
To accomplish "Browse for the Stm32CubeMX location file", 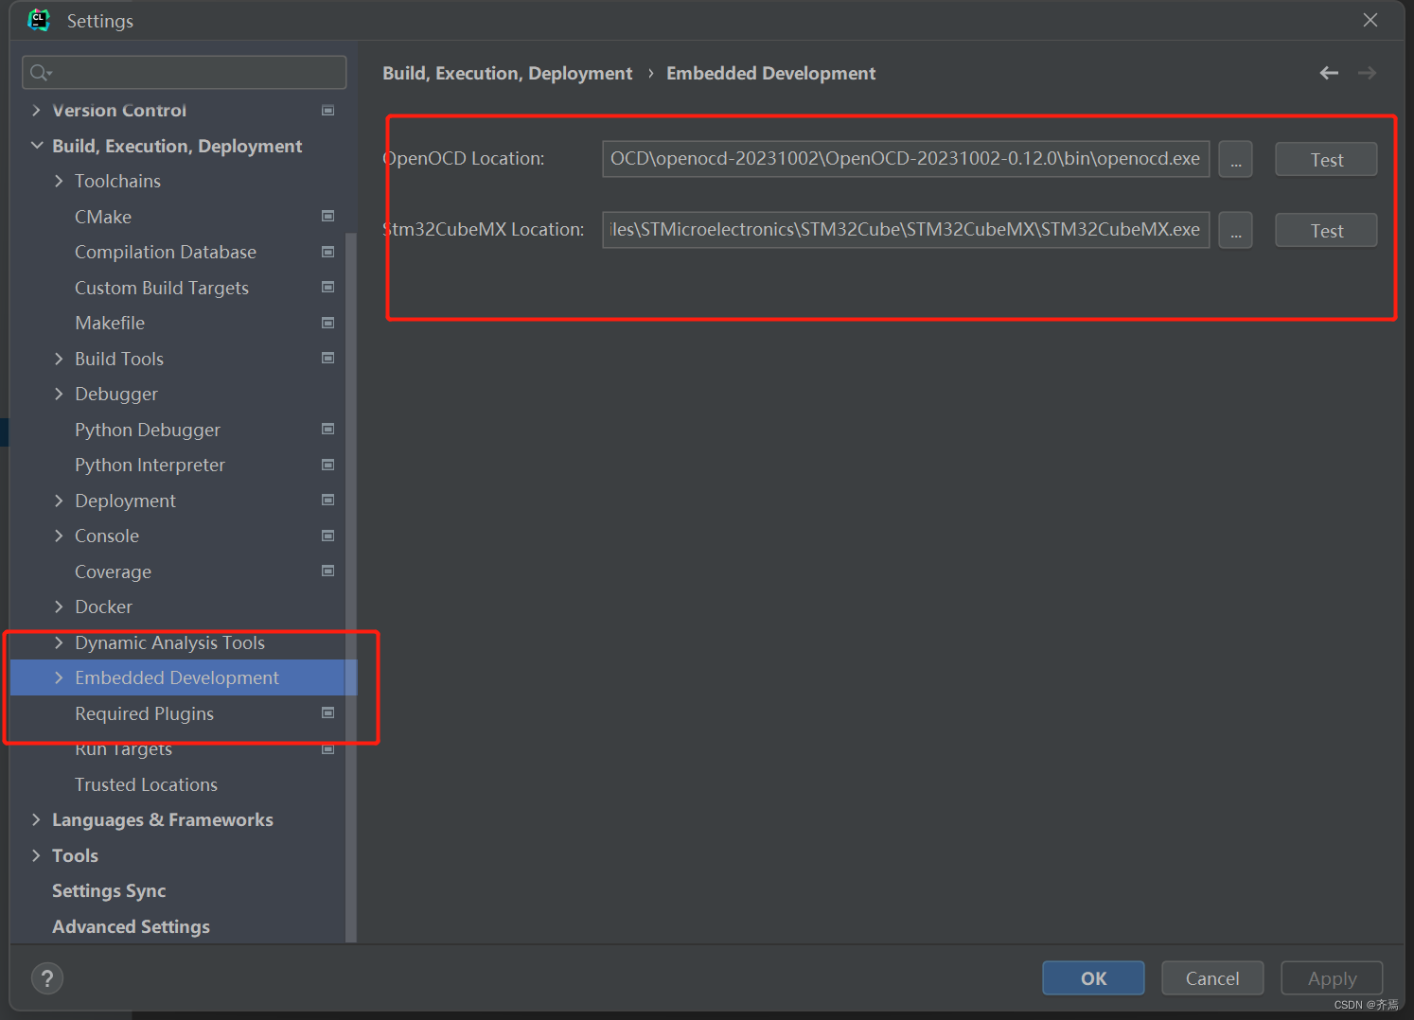I will point(1235,230).
